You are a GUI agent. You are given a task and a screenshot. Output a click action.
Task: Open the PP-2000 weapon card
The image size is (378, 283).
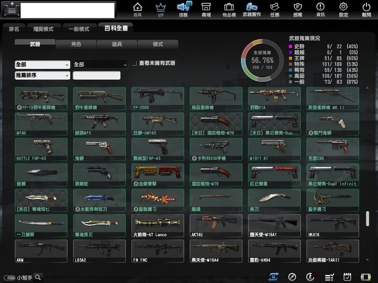tap(158, 99)
